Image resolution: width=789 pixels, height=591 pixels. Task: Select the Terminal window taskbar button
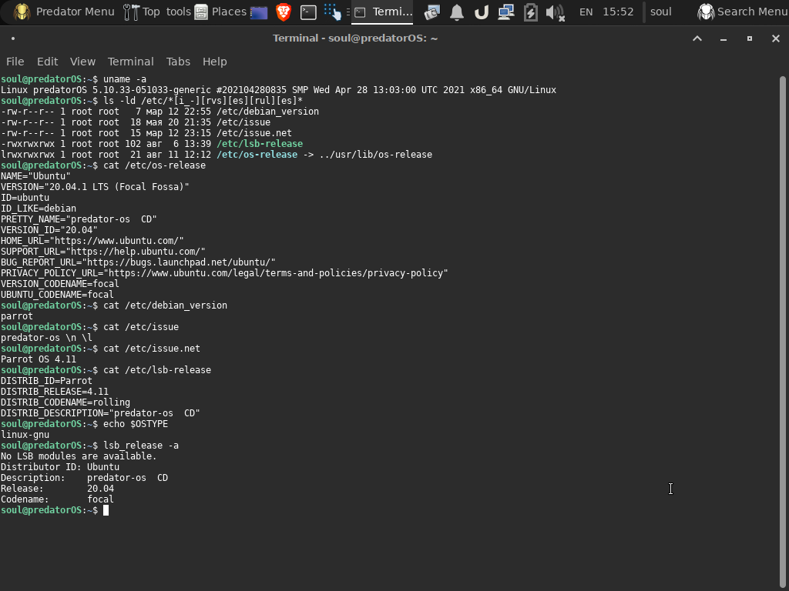point(382,12)
